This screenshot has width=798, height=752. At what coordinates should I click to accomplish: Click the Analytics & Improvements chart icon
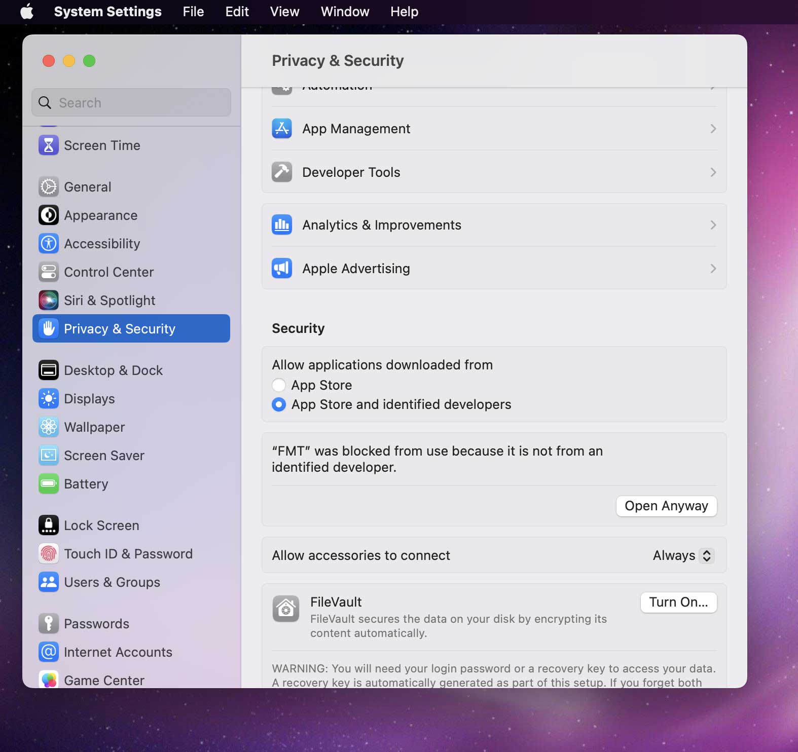tap(282, 225)
